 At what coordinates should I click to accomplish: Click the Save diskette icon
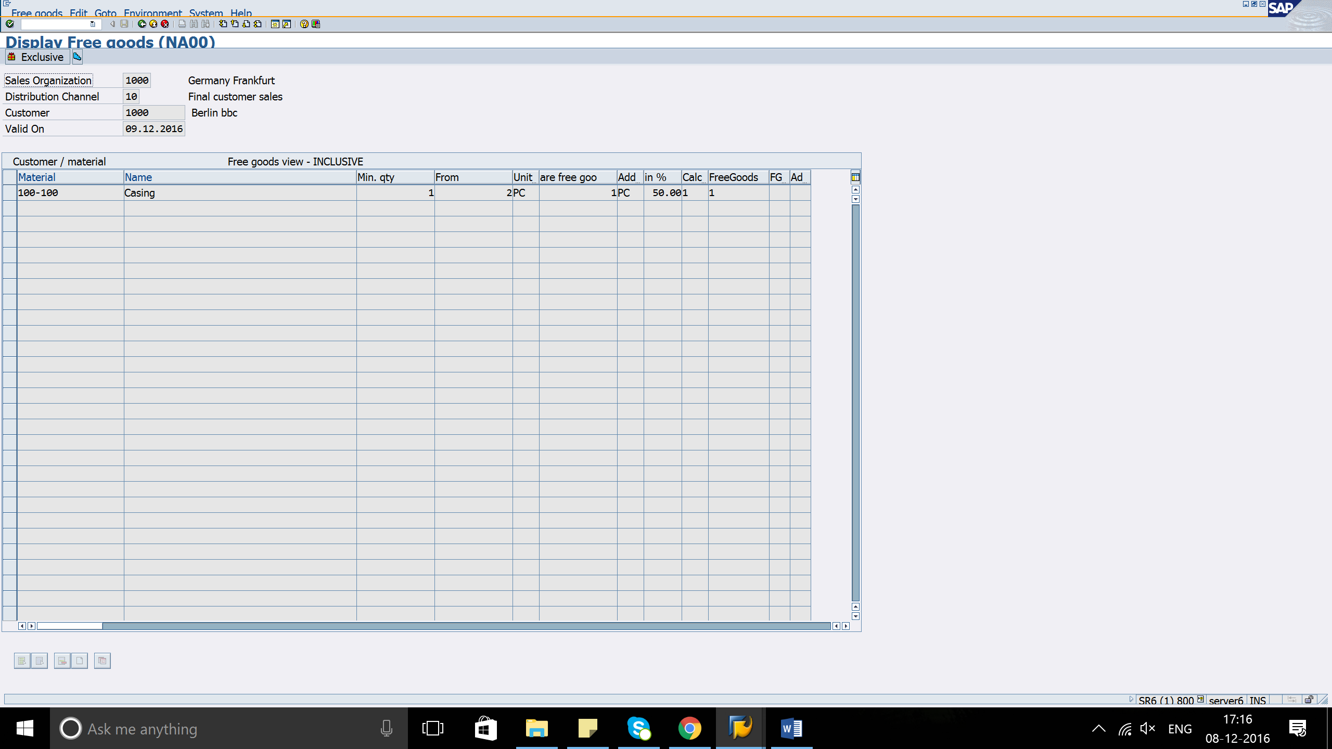point(124,24)
